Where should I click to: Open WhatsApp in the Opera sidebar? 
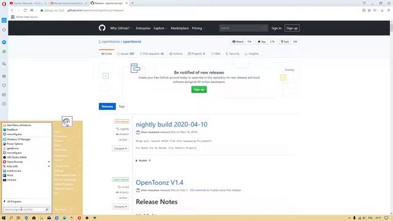tap(4, 52)
